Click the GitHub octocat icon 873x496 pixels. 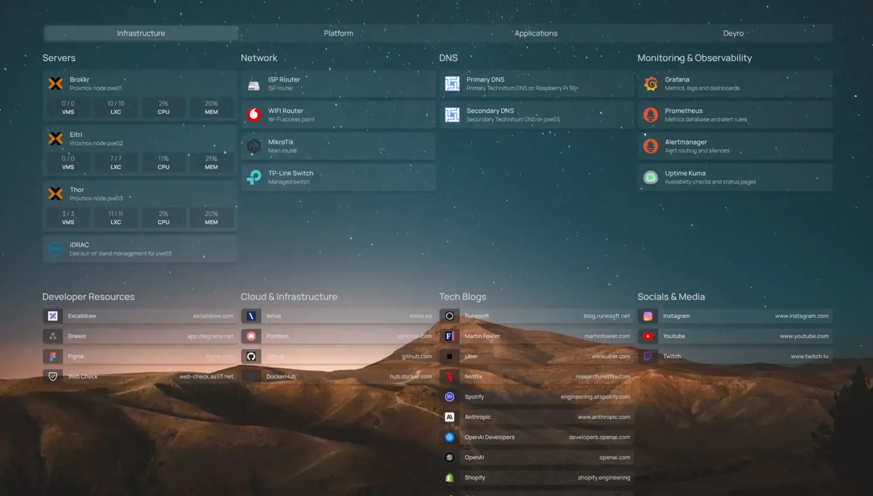point(251,356)
